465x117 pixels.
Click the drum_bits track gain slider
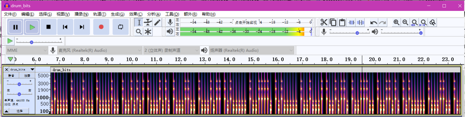coord(19,84)
